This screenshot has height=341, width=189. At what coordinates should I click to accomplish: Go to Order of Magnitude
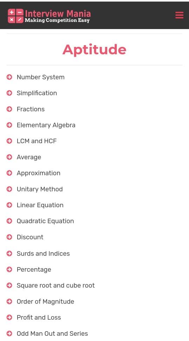(x=45, y=301)
